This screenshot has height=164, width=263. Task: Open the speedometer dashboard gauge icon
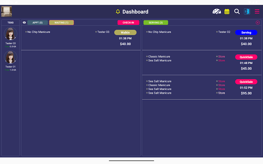217,11
